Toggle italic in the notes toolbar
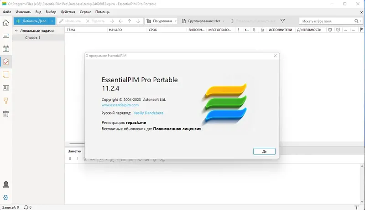 [77, 158]
